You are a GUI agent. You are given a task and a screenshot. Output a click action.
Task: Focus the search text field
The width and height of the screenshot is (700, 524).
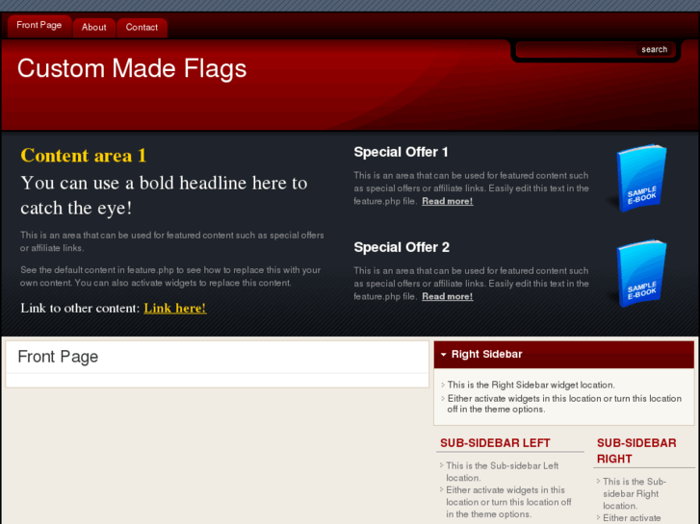point(576,49)
